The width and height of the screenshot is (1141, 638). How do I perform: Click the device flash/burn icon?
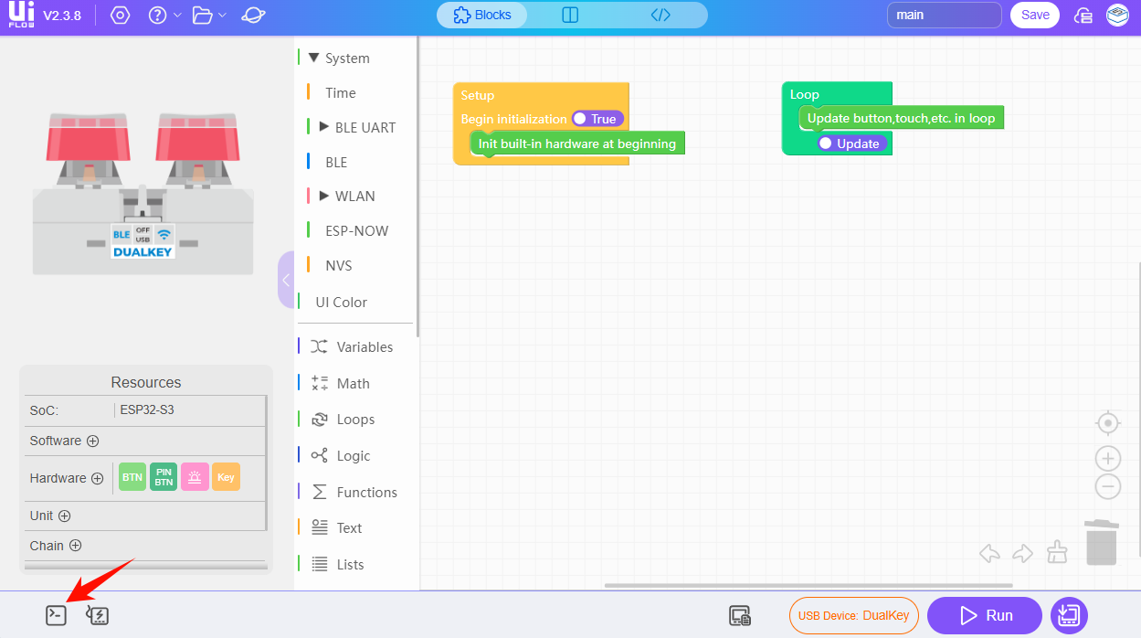coord(98,615)
